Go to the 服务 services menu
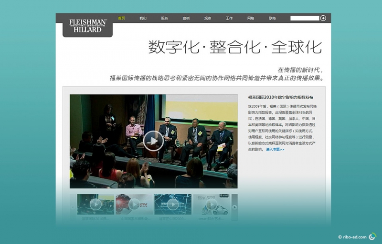The height and width of the screenshot is (244, 382). click(165, 18)
